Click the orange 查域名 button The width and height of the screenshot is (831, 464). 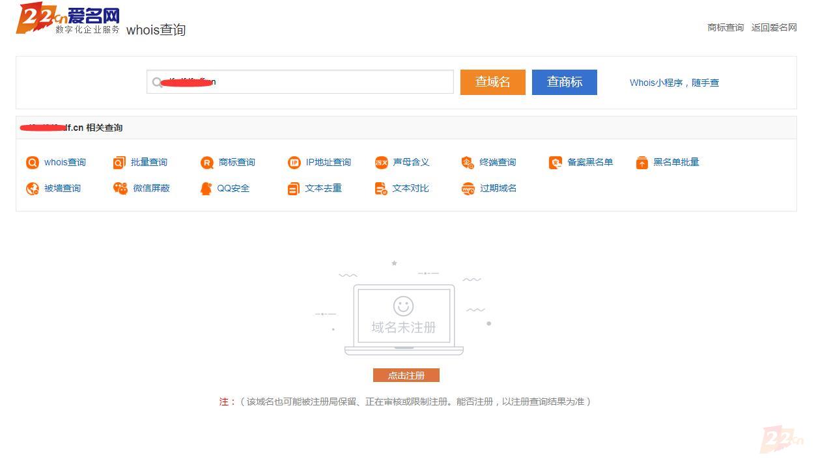pos(492,82)
